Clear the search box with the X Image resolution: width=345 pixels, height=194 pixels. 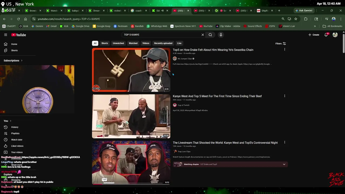click(203, 35)
